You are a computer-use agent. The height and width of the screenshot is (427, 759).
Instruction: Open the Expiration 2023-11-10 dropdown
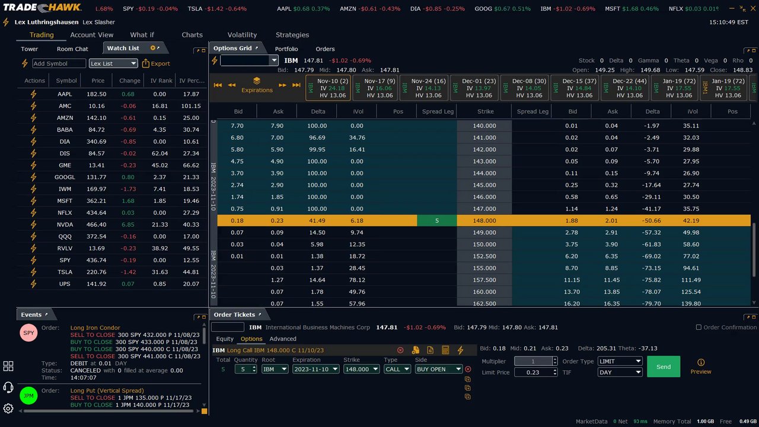coord(315,369)
